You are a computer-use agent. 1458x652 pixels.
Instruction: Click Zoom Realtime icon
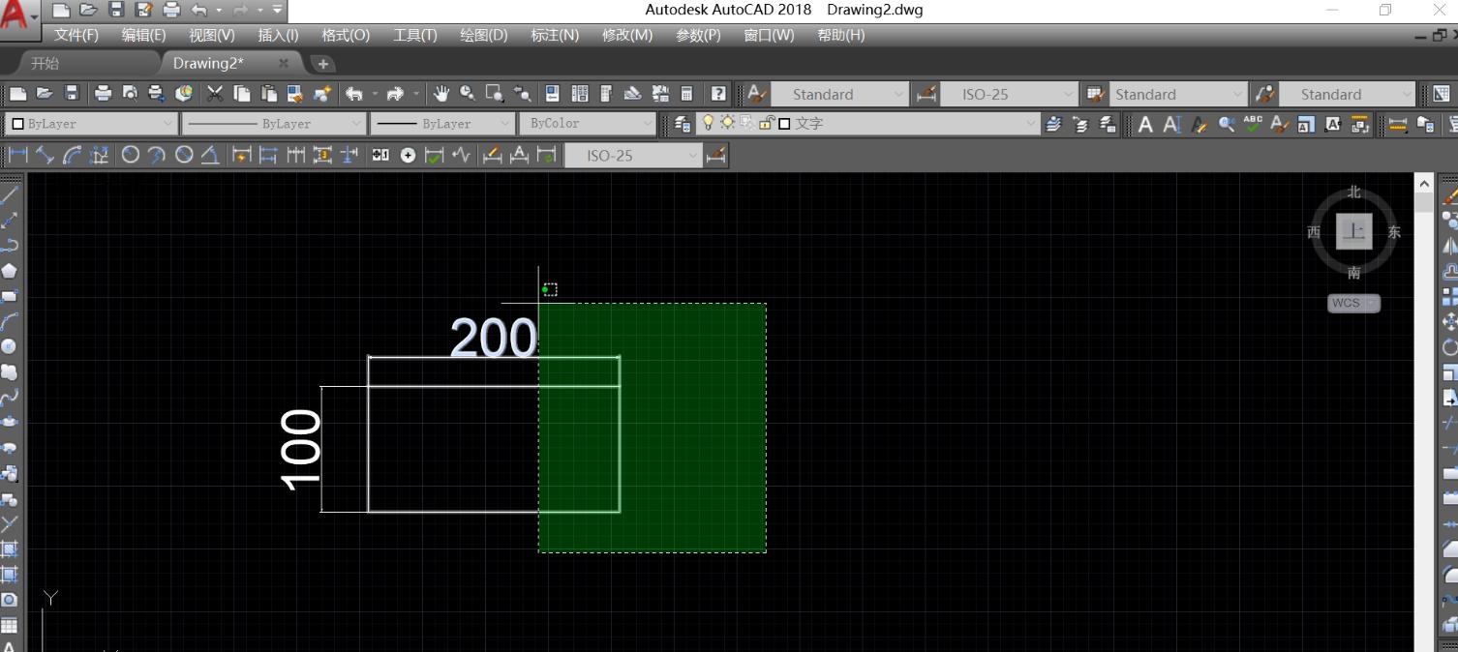coord(468,94)
